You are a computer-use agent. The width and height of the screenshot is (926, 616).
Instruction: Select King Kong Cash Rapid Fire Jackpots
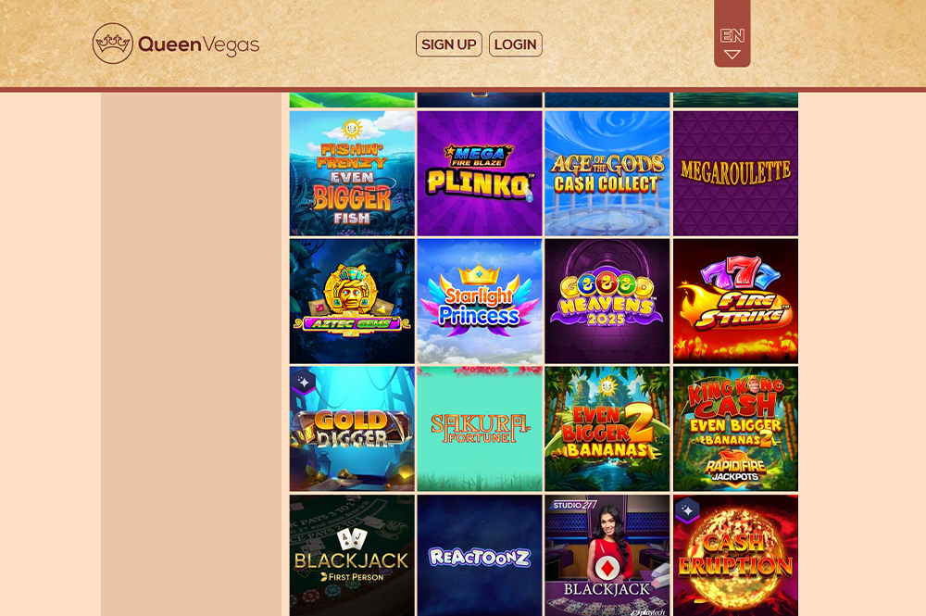pos(735,429)
